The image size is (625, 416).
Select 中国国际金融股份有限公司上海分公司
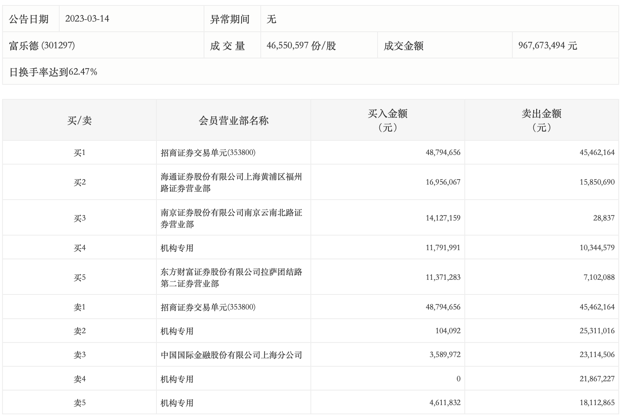click(x=231, y=355)
